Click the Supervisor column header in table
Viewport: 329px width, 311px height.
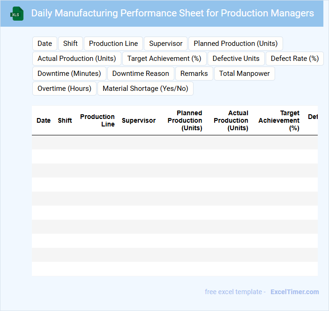coord(138,120)
